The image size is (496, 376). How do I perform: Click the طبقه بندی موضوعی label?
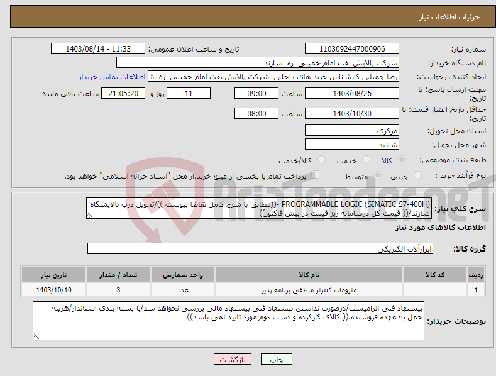click(453, 160)
